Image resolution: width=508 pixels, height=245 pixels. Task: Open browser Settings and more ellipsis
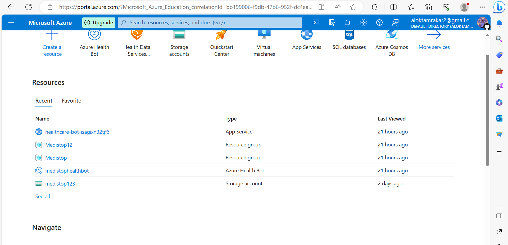pyautogui.click(x=483, y=7)
